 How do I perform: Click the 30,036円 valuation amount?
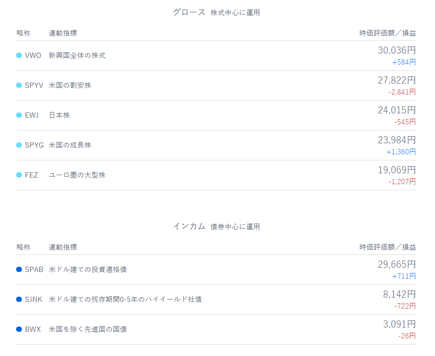coord(397,50)
